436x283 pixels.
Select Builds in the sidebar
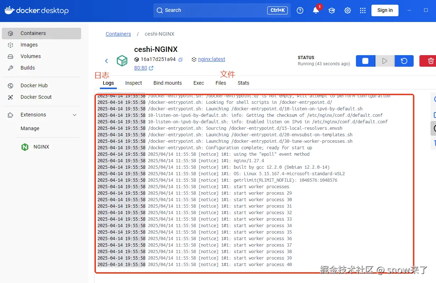[x=41, y=68]
